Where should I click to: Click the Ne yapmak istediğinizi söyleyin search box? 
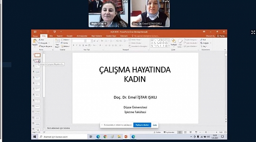[x=145, y=36]
